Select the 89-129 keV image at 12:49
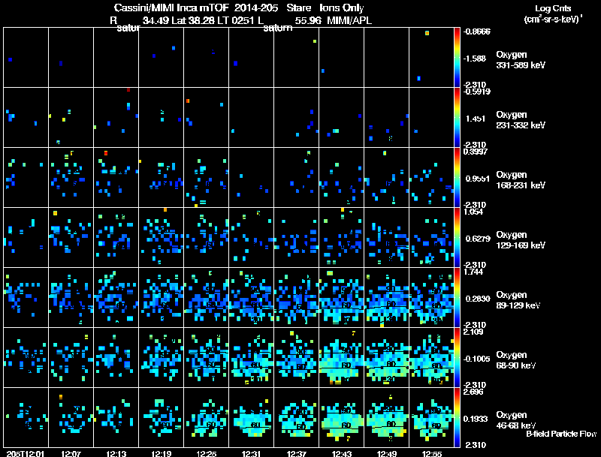 coord(387,298)
